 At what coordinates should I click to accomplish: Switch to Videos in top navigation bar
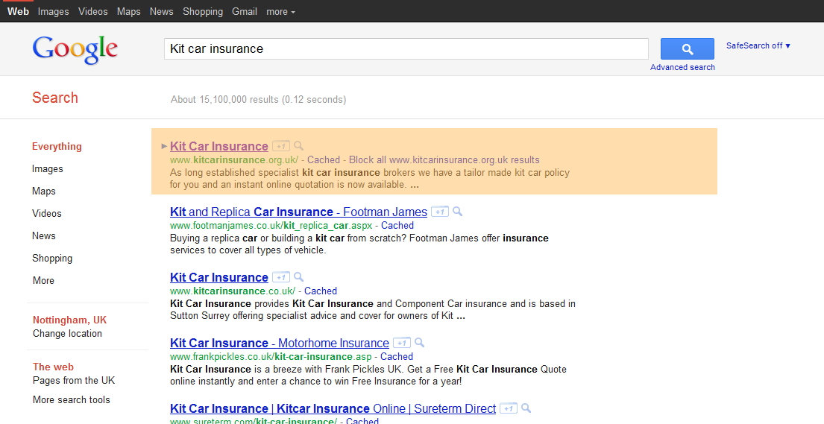point(93,12)
